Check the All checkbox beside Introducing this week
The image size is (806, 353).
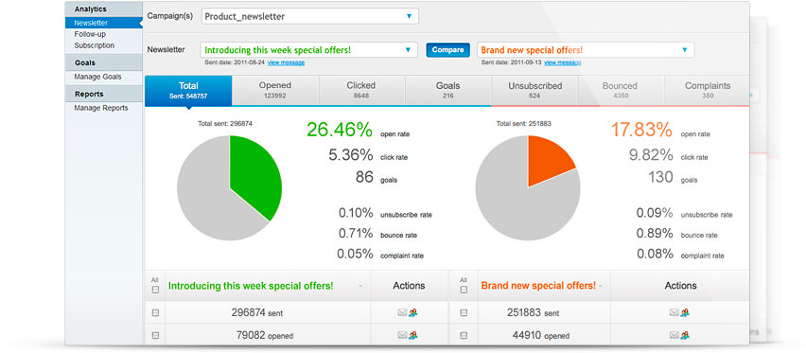[x=155, y=290]
